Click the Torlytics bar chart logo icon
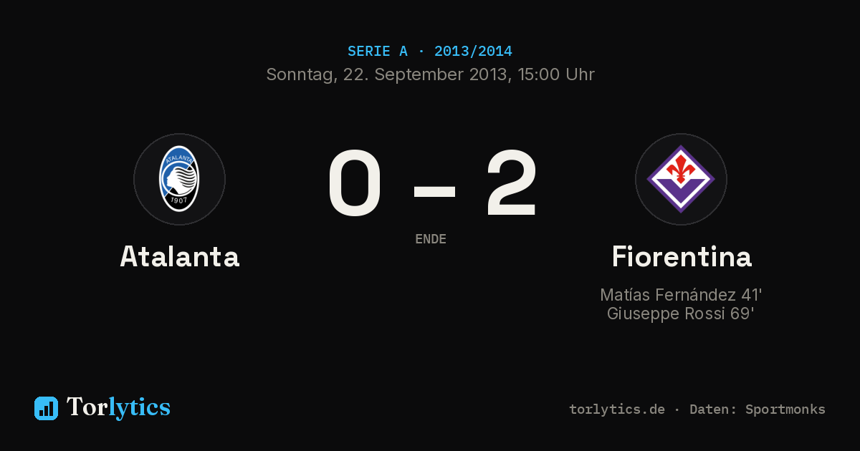The width and height of the screenshot is (860, 451). pyautogui.click(x=46, y=408)
